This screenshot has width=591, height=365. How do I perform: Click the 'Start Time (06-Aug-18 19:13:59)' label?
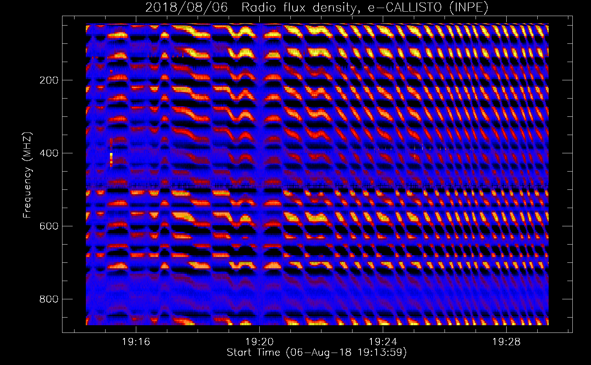317,353
